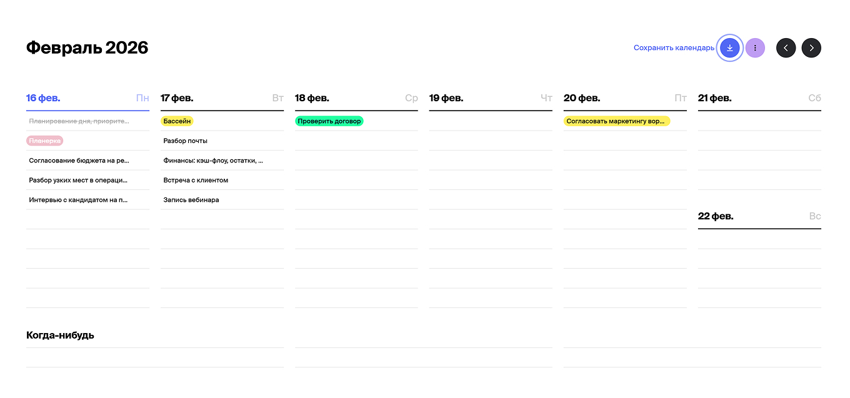
Task: Select the '16 фев.' day header
Action: (43, 98)
